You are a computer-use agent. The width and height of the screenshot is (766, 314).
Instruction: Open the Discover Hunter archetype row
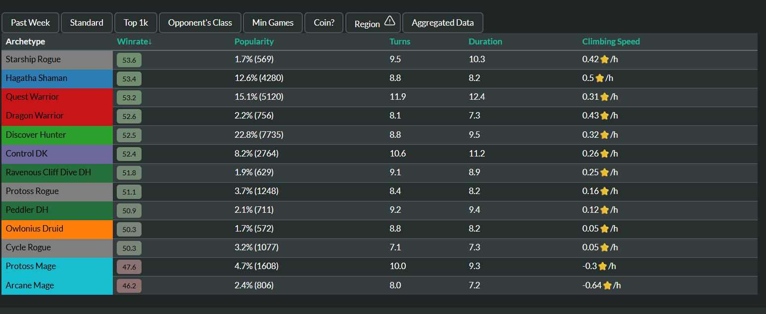[36, 135]
